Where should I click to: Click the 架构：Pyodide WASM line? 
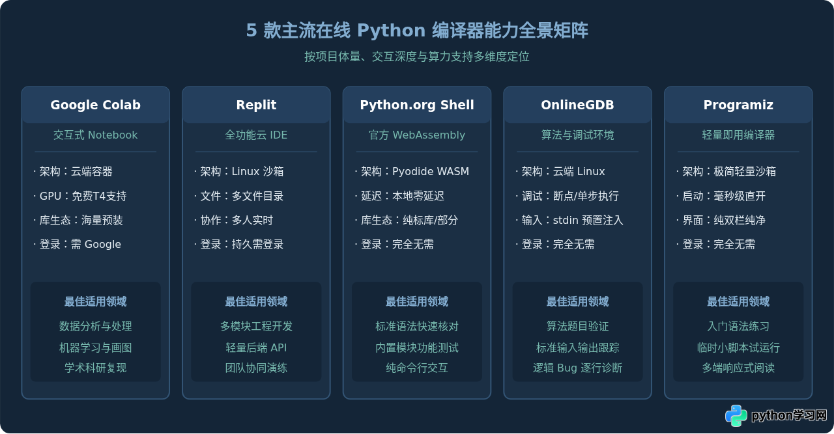click(x=412, y=172)
